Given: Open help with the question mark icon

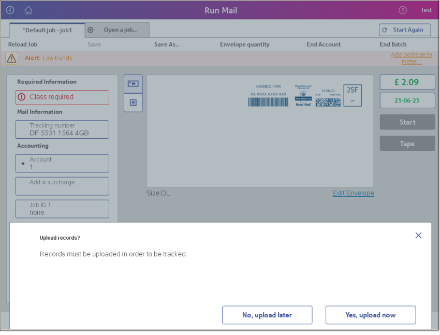Looking at the screenshot, I should pyautogui.click(x=403, y=10).
